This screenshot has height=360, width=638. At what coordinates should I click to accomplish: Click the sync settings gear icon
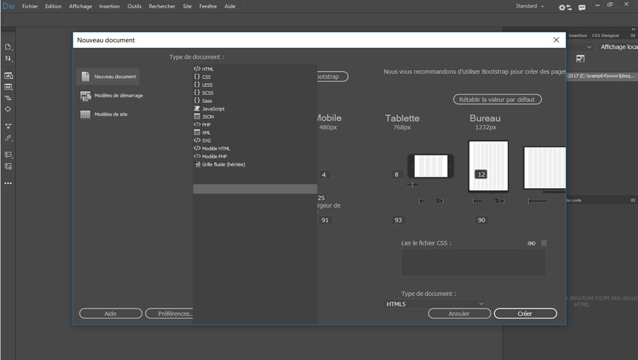(565, 7)
